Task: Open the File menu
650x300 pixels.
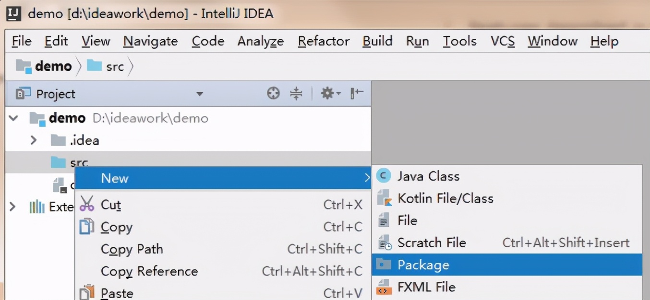Action: [22, 42]
